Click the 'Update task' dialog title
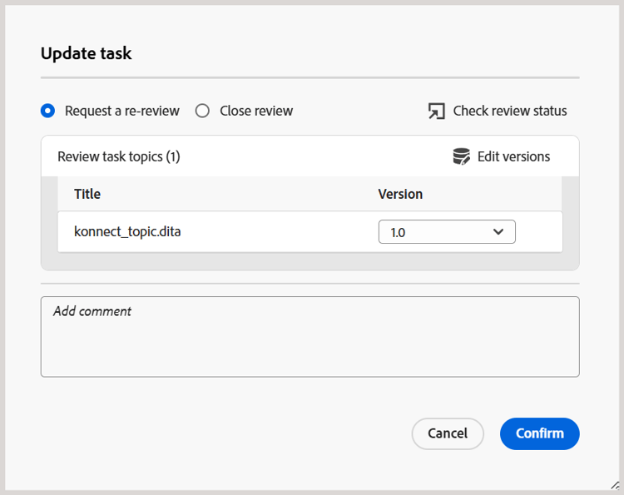624x495 pixels. pyautogui.click(x=87, y=54)
